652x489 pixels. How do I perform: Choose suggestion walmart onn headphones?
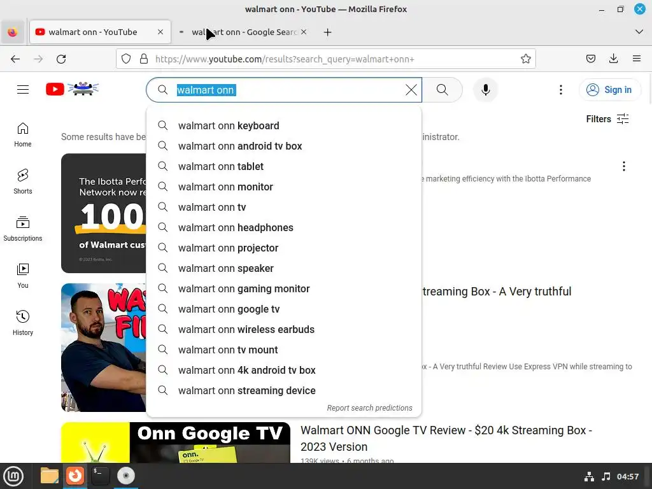click(x=284, y=227)
